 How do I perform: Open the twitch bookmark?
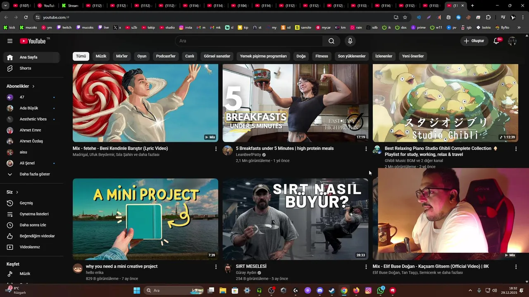pyautogui.click(x=64, y=28)
